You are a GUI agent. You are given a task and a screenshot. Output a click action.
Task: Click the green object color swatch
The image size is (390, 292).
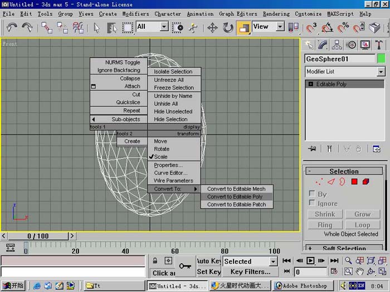381,59
